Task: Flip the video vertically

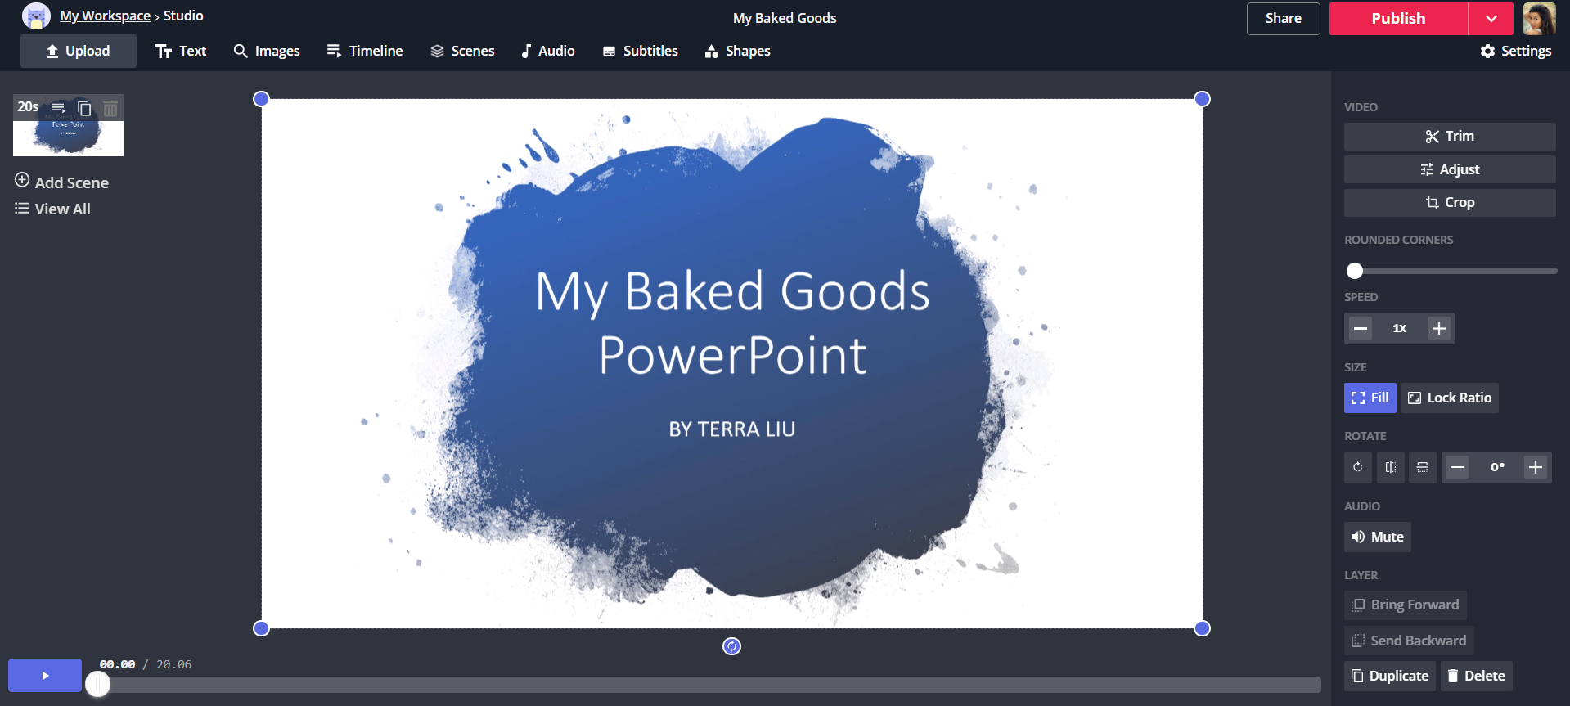Action: tap(1423, 467)
